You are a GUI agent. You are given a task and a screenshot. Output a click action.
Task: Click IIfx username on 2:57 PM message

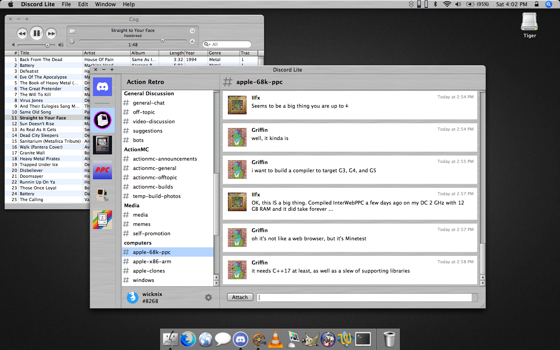256,194
